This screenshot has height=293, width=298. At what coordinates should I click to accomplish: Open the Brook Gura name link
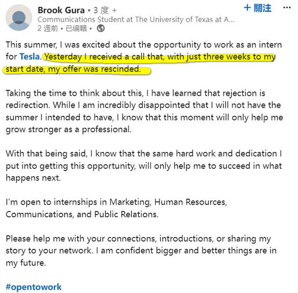pyautogui.click(x=61, y=10)
